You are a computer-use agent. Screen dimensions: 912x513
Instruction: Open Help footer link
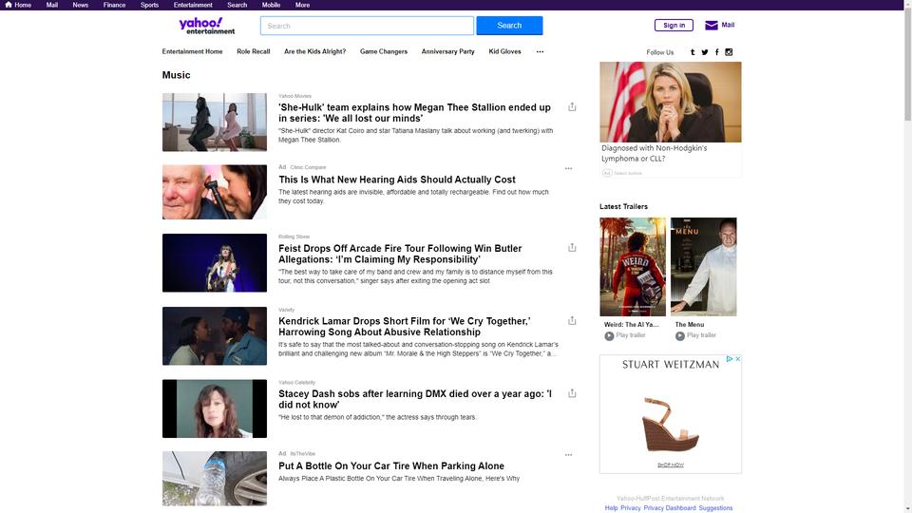[x=611, y=507]
